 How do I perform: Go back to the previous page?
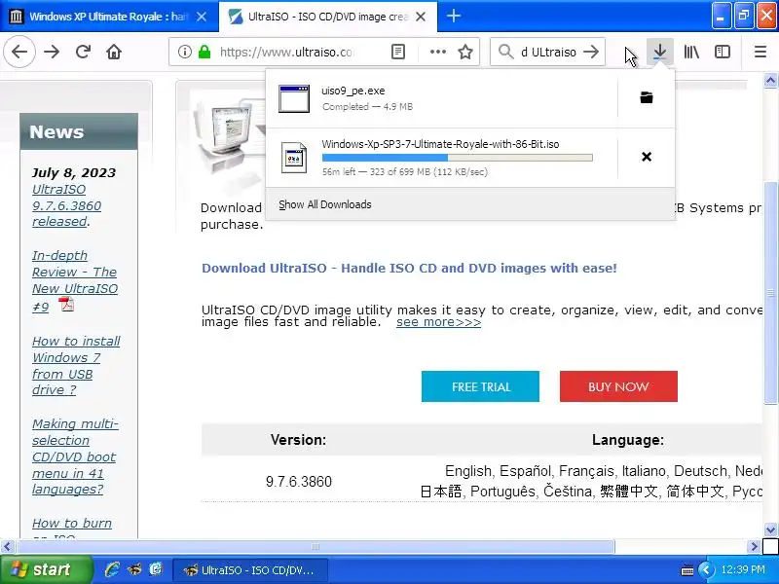(x=19, y=52)
